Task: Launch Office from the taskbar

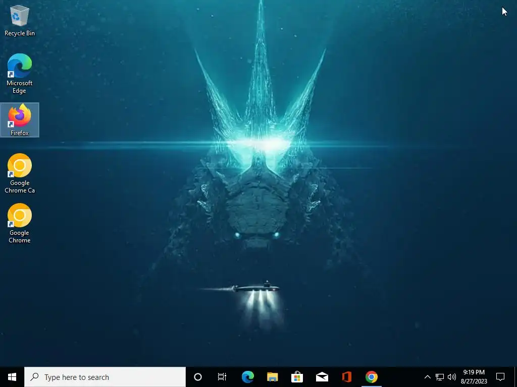Action: tap(346, 377)
